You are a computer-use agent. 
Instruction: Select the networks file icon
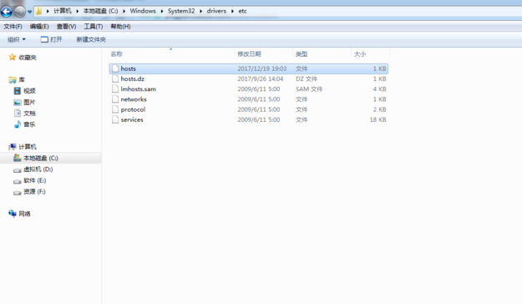point(115,99)
